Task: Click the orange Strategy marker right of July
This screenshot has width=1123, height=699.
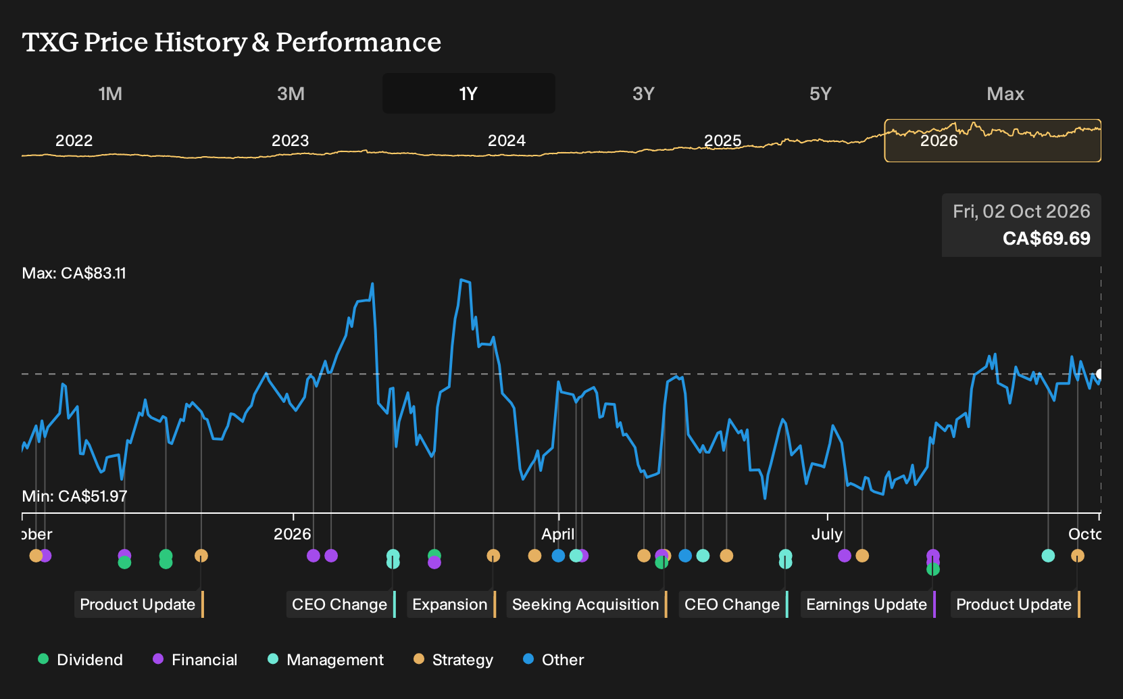Action: [862, 556]
